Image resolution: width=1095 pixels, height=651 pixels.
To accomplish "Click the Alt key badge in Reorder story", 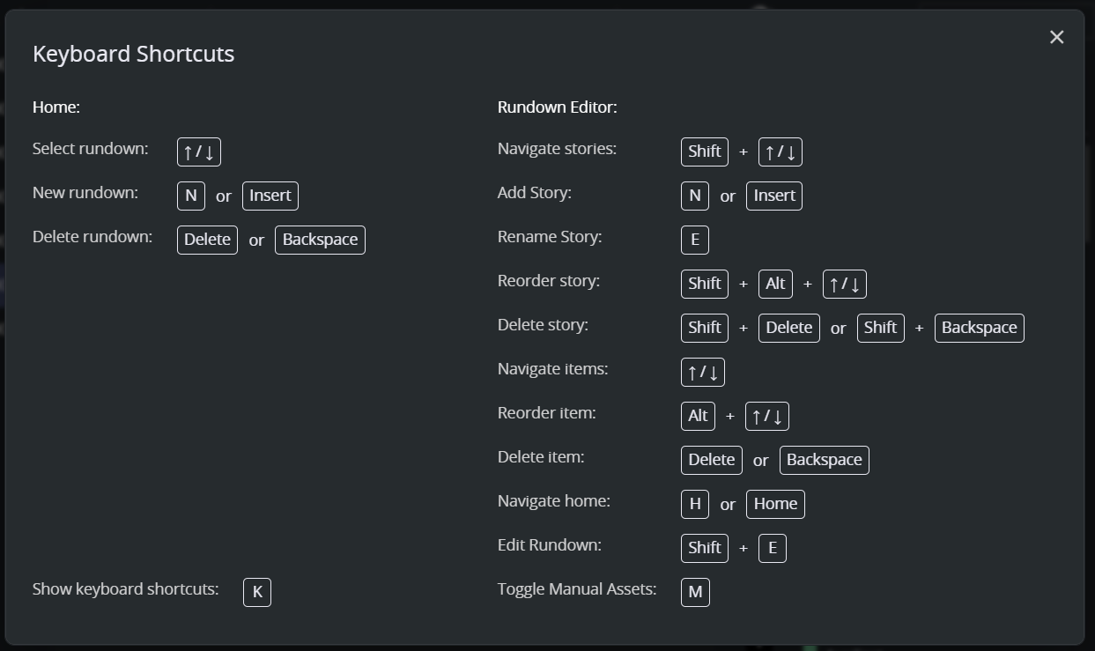I will pos(775,284).
